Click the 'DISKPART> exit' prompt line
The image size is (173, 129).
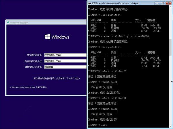click(x=97, y=125)
